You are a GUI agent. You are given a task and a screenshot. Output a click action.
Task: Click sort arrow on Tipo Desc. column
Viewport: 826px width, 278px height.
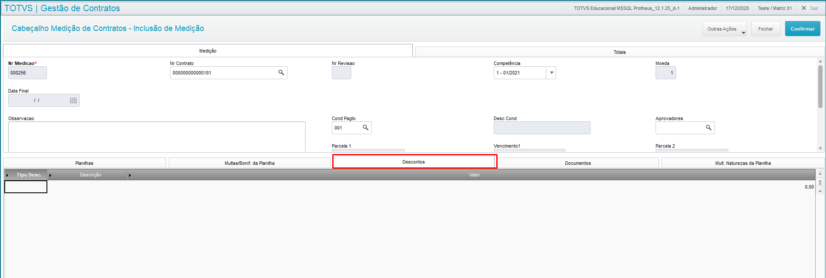7,175
